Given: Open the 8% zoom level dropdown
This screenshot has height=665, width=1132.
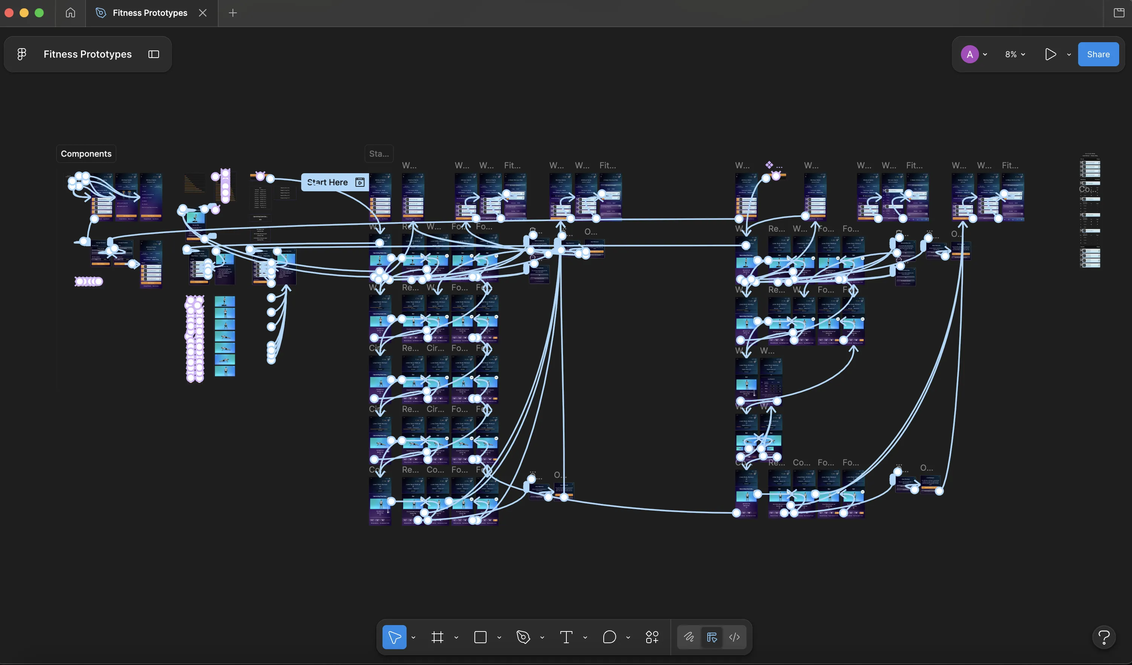Looking at the screenshot, I should click(1015, 54).
